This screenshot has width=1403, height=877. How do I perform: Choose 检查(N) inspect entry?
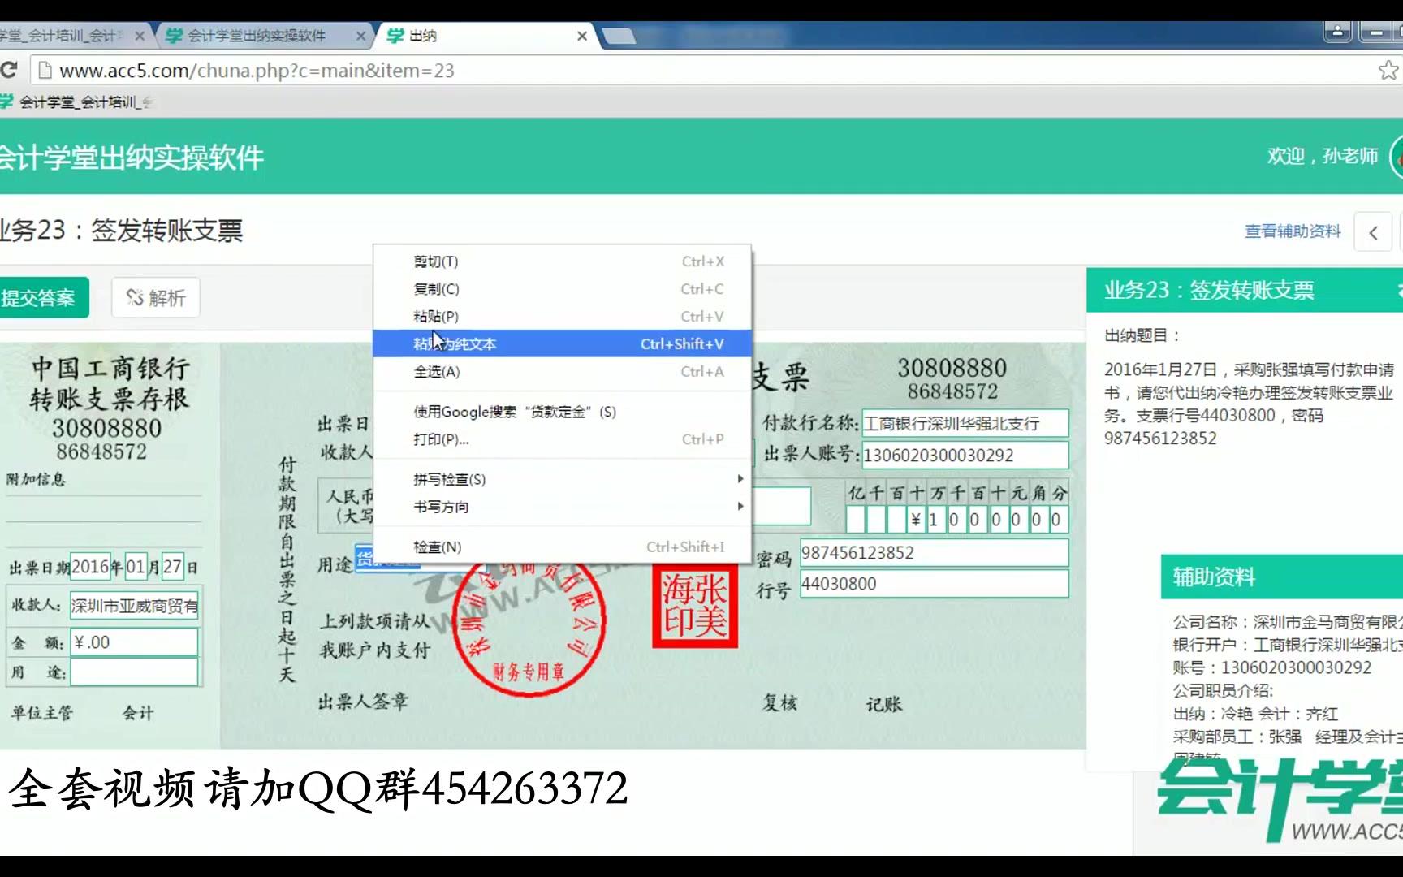click(562, 547)
